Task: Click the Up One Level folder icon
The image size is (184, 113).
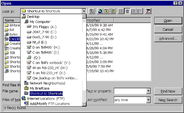Action: point(92,11)
